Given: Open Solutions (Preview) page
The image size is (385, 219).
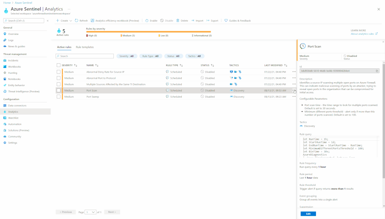Looking at the screenshot, I should 19,130.
